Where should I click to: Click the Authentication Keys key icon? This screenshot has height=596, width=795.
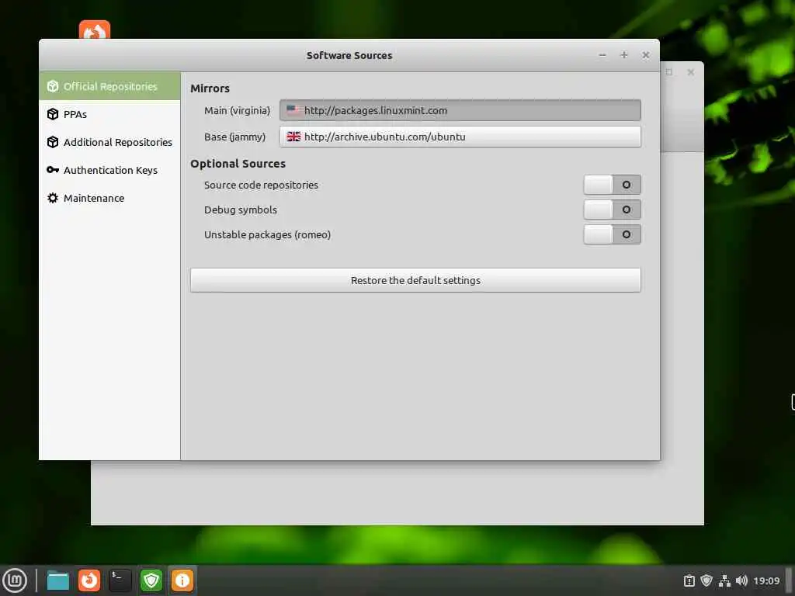53,170
